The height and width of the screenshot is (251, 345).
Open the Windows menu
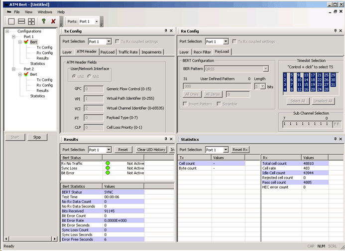[x=45, y=11]
